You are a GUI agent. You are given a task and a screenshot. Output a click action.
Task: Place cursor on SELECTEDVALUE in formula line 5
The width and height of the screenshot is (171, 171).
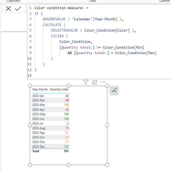(x=64, y=31)
